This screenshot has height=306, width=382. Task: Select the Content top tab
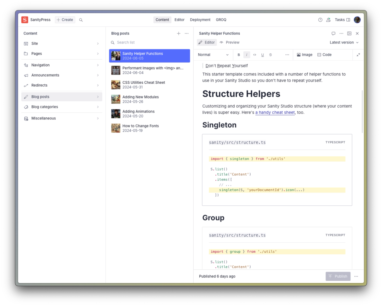tap(162, 20)
